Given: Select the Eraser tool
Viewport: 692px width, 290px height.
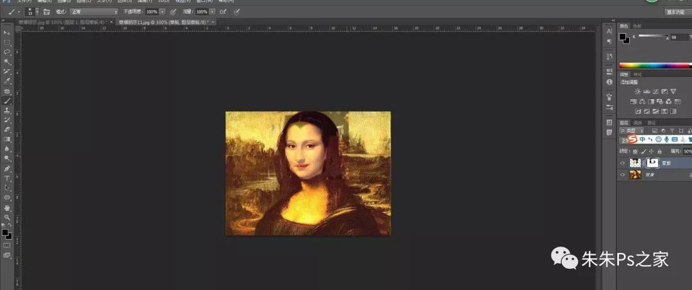Looking at the screenshot, I should tap(7, 130).
